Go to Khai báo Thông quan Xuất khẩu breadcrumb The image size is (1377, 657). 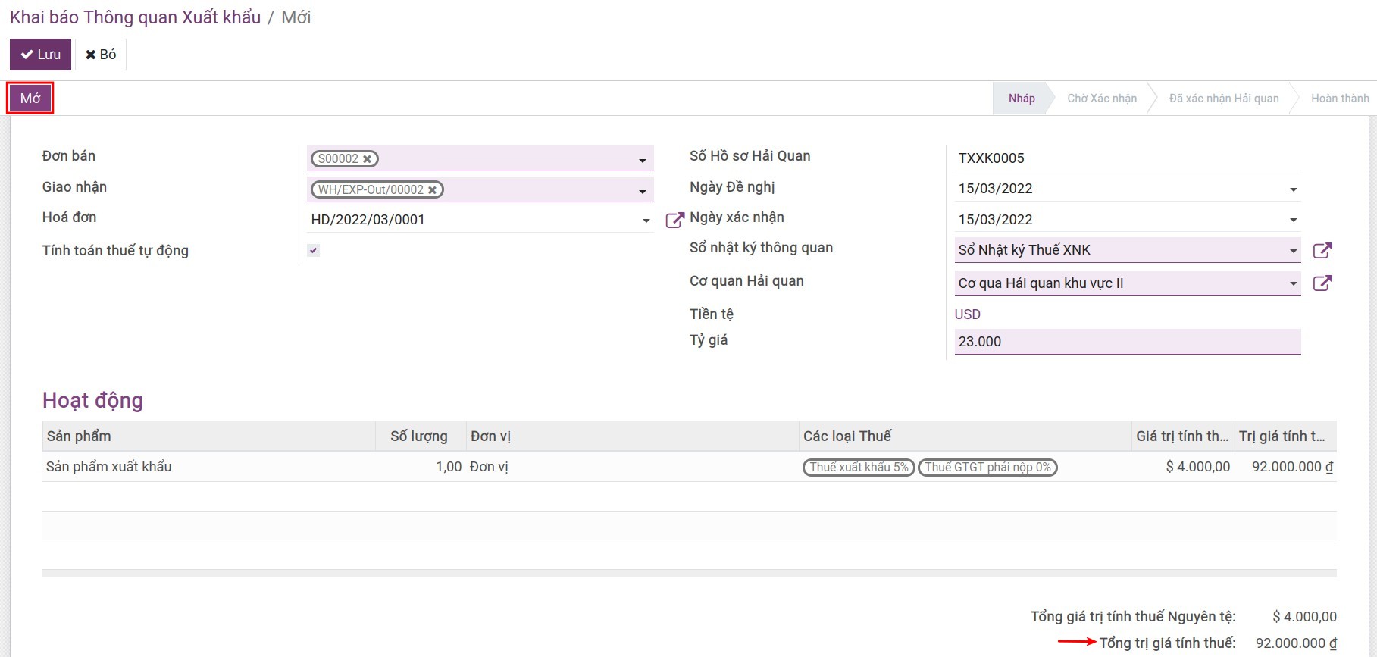(x=135, y=17)
